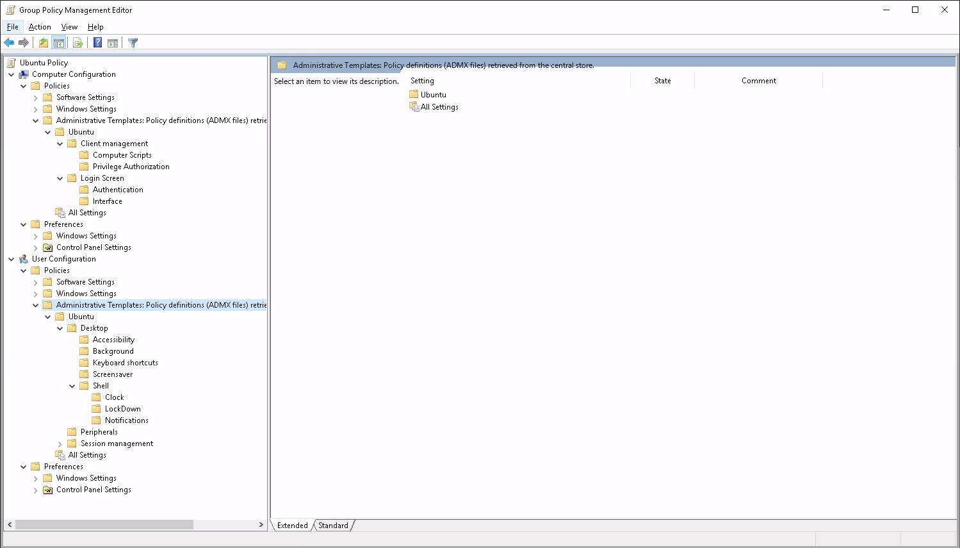
Task: Click All Settings under Computer Configuration tree
Action: pos(87,213)
